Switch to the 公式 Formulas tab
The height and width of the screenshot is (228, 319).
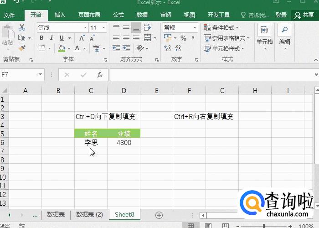pyautogui.click(x=118, y=15)
